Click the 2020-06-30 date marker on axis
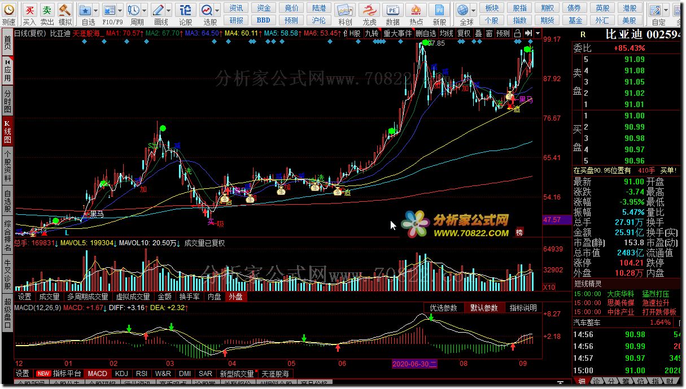The image size is (686, 389). (414, 364)
